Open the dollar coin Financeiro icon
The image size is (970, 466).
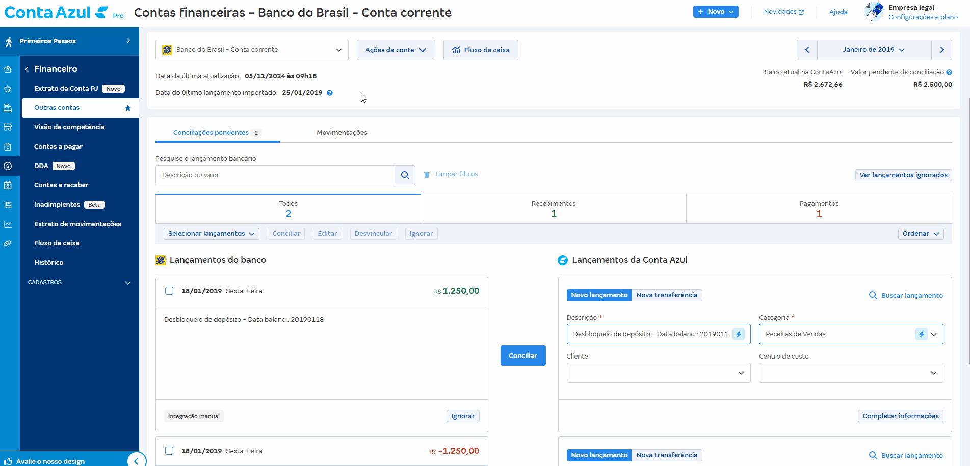tap(8, 166)
